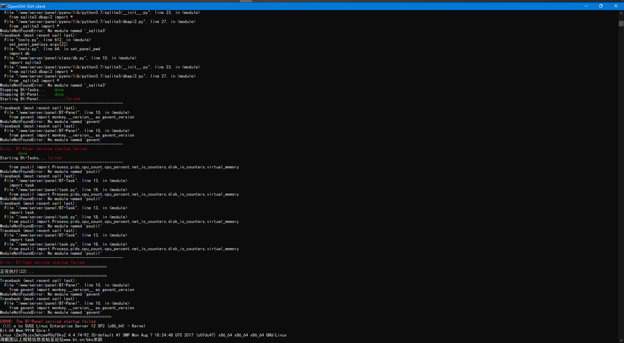The height and width of the screenshot is (343, 624).
Task: Click the 'File "tools.py", line 612' line
Action: point(48,40)
